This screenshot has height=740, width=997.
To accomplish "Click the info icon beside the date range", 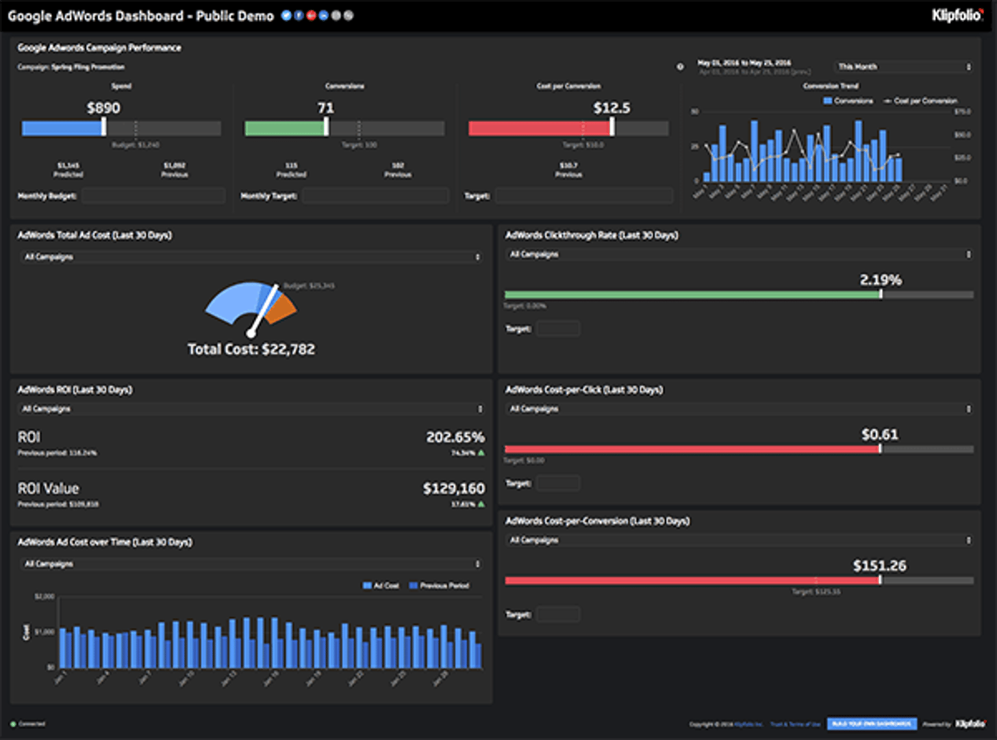I will coord(680,66).
